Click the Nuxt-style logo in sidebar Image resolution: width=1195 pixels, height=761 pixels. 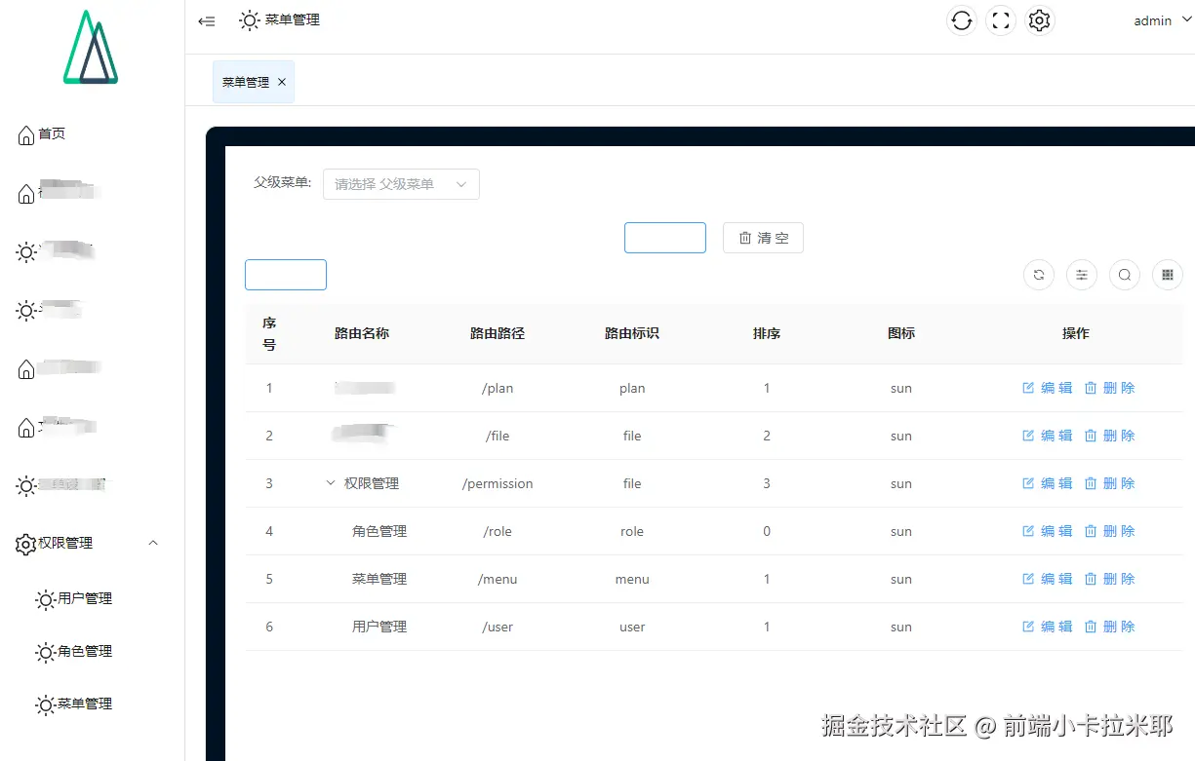92,47
